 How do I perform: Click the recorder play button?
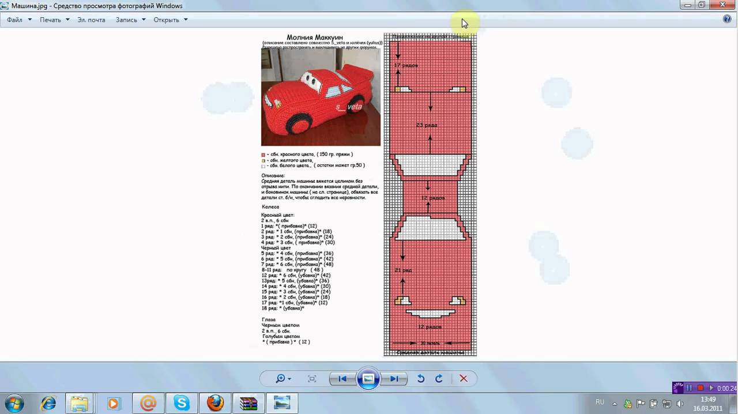[711, 388]
